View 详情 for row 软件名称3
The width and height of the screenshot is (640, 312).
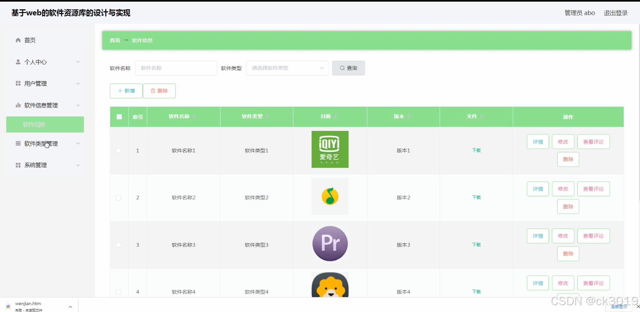coord(538,236)
